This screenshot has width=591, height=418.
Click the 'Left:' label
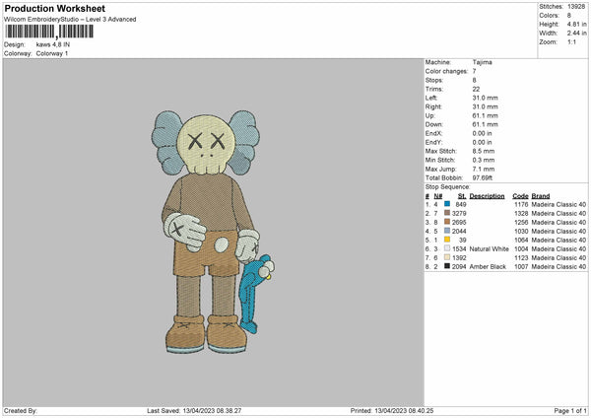coord(431,98)
